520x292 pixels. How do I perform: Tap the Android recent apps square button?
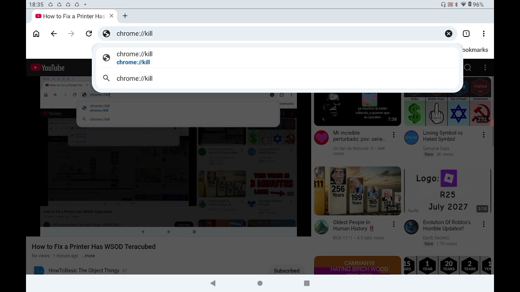coord(307,283)
